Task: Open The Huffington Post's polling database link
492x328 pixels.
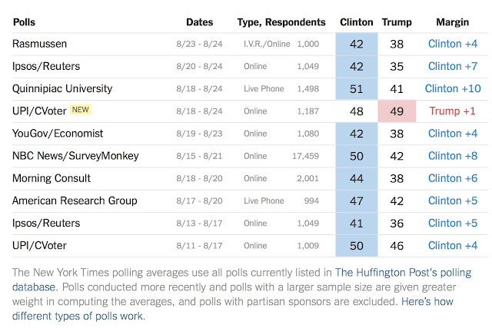Action: [x=403, y=273]
